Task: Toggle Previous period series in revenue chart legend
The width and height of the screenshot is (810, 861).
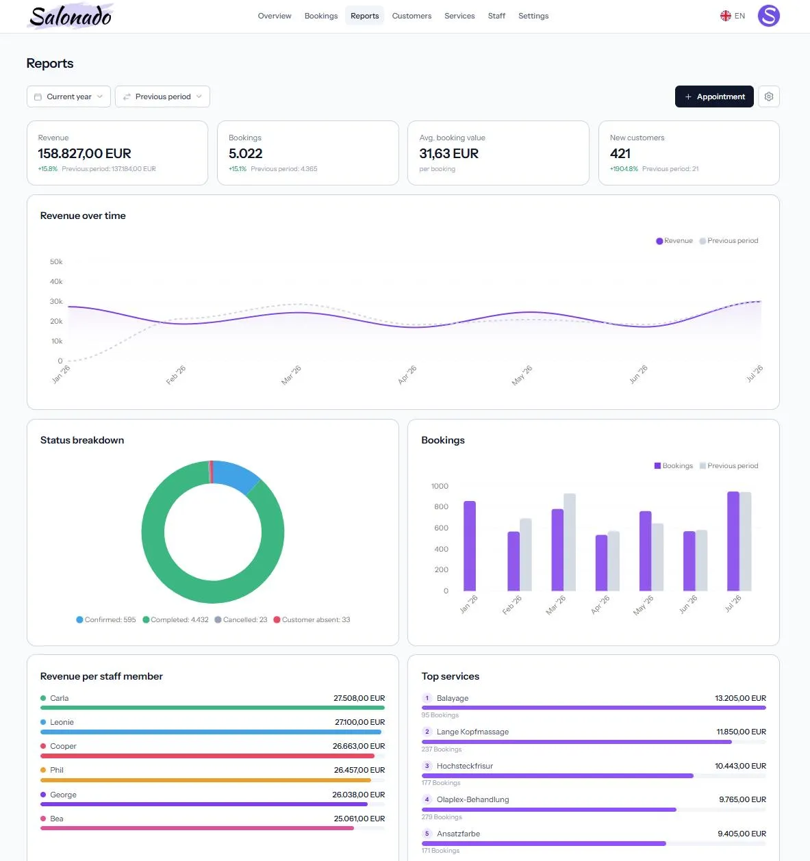Action: click(729, 241)
